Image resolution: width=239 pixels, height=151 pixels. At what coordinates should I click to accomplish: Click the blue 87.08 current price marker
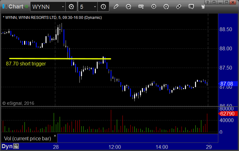point(228,84)
